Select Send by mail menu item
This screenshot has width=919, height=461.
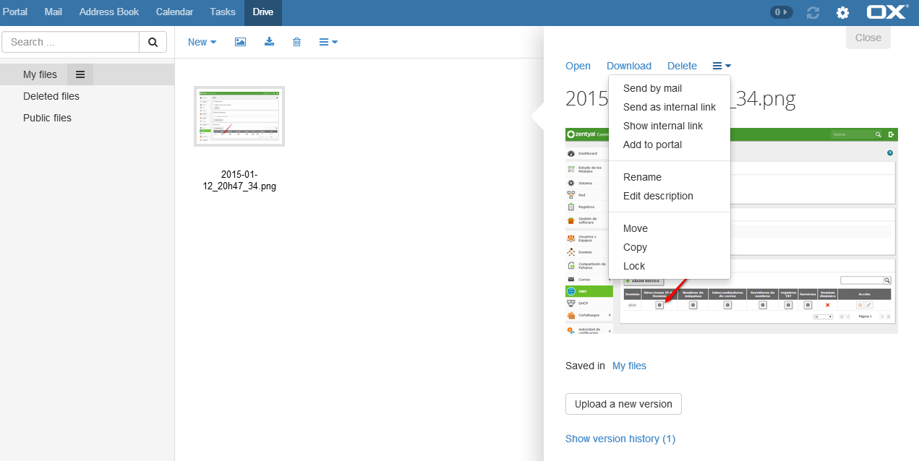pyautogui.click(x=652, y=88)
